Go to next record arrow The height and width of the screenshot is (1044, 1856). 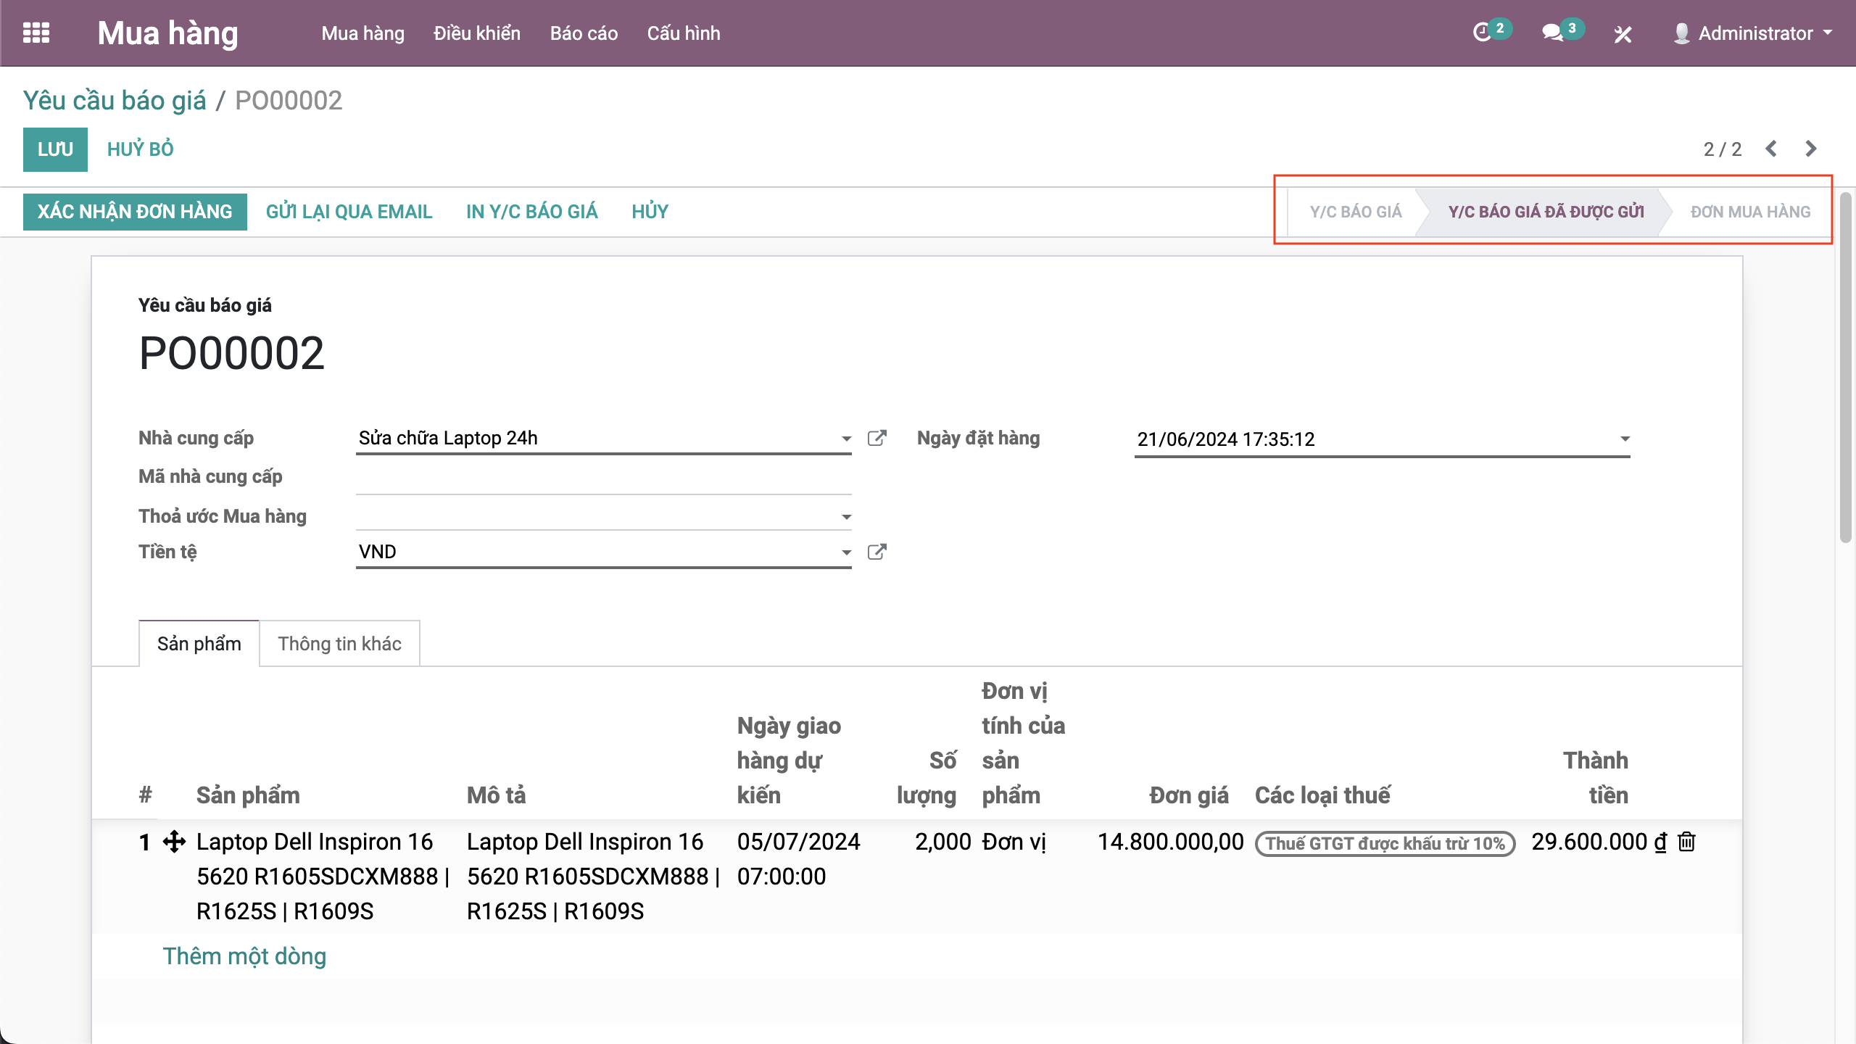[x=1810, y=149]
